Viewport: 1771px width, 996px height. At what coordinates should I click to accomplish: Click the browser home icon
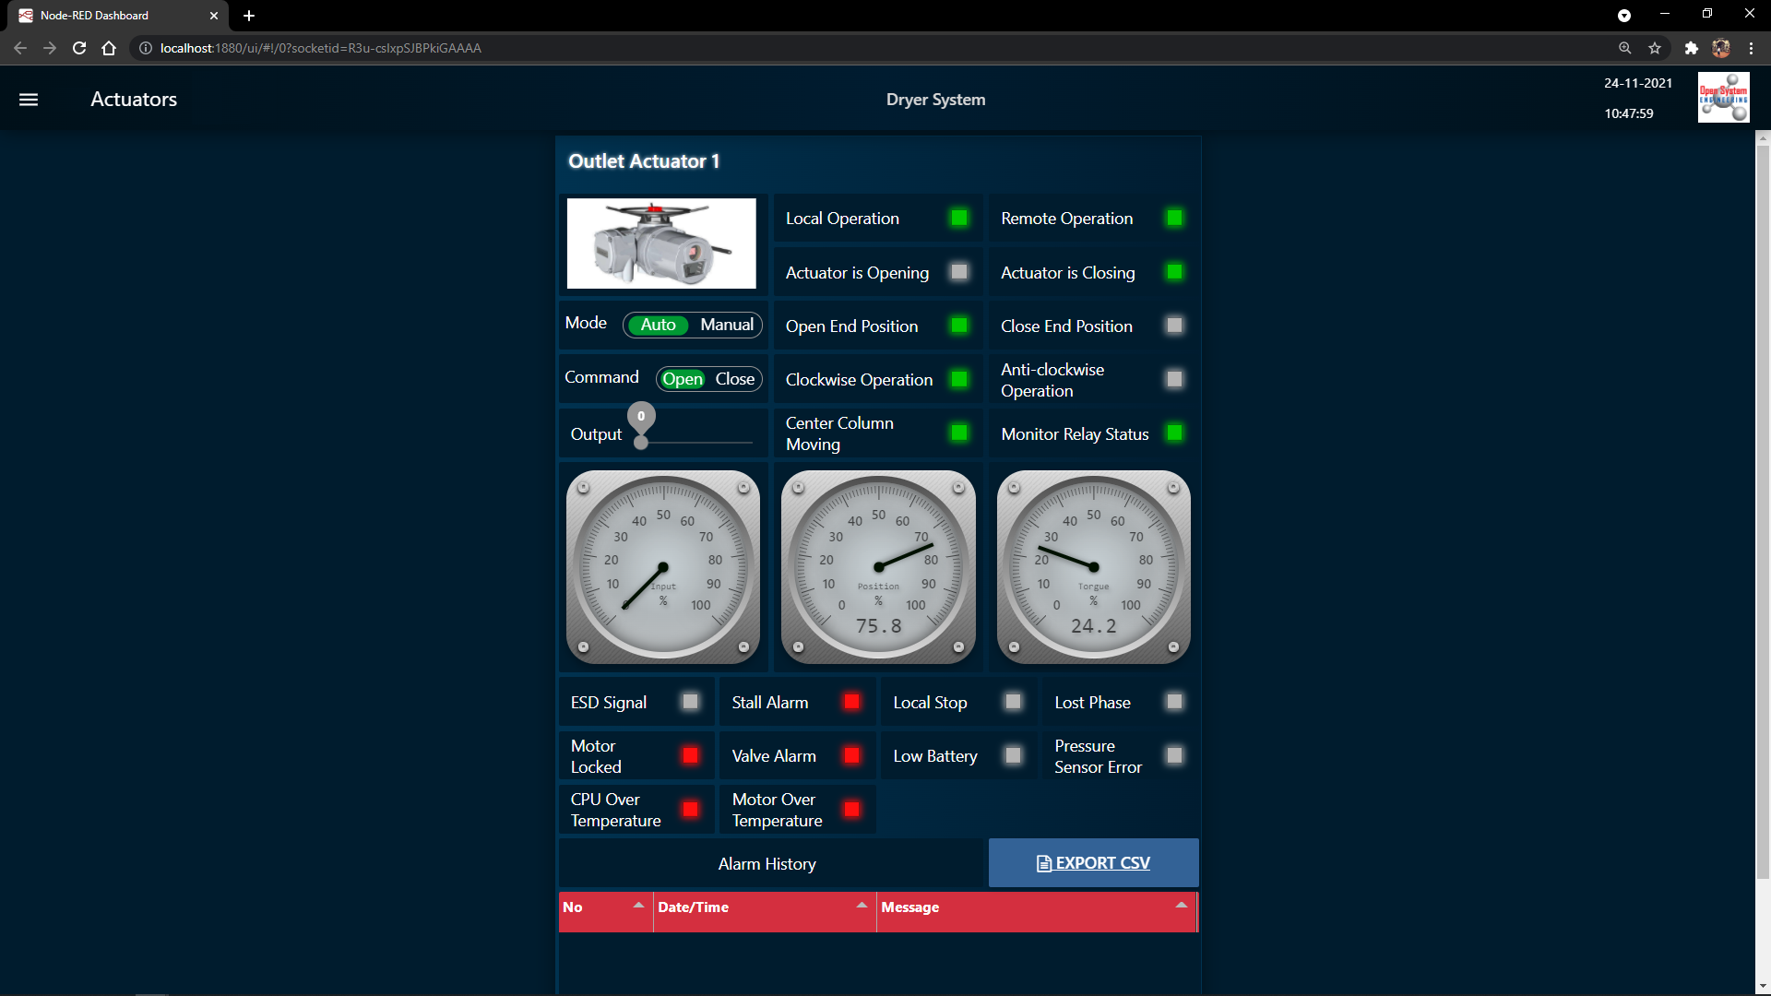109,48
